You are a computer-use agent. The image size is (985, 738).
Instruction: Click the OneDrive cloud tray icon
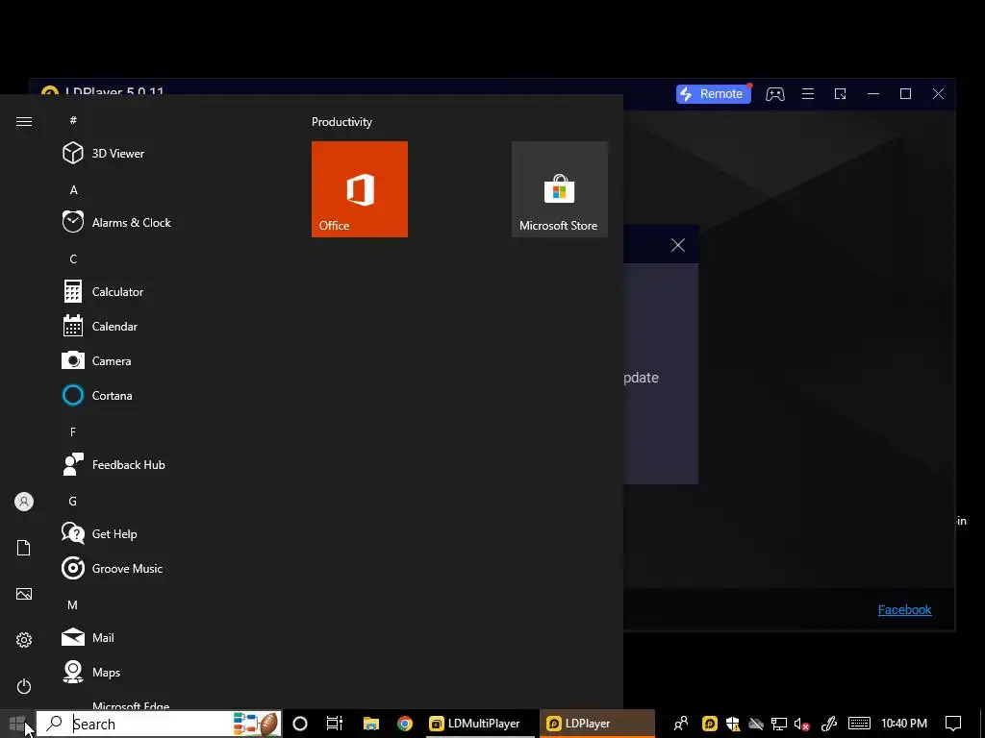tap(756, 724)
